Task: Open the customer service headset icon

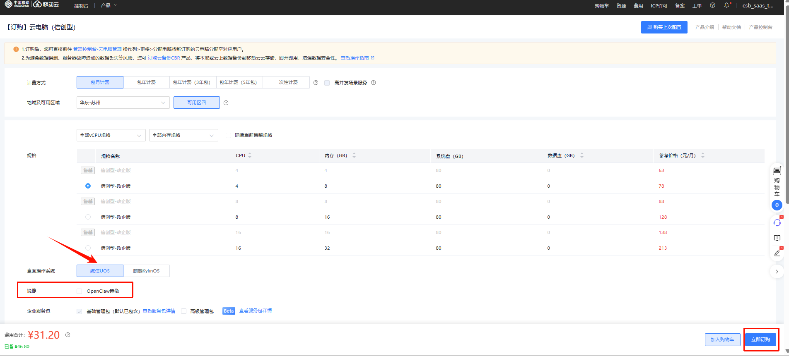Action: (777, 223)
